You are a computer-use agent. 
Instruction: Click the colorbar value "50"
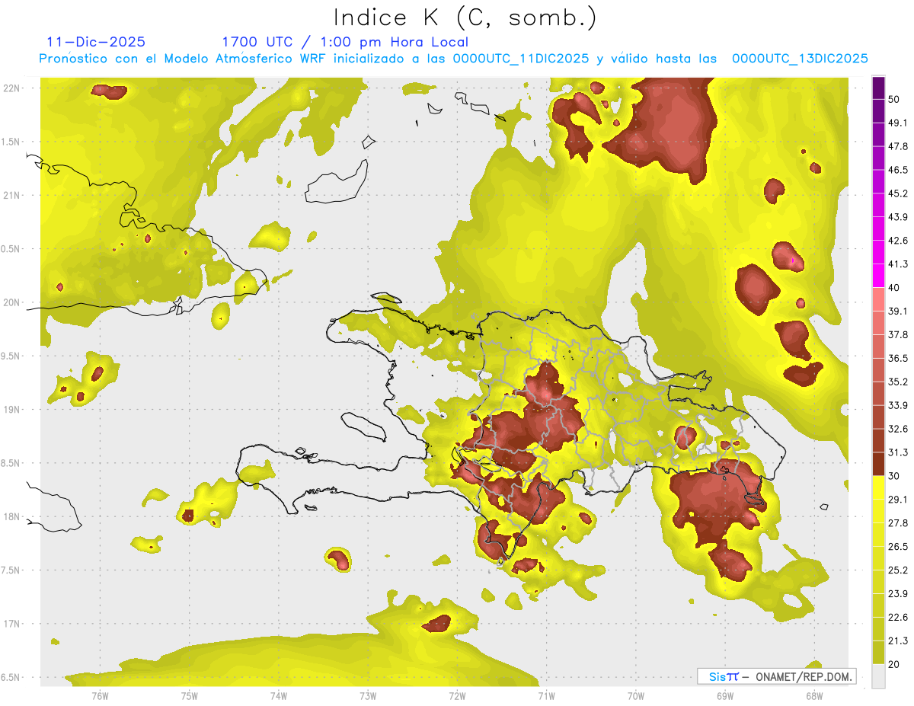[x=894, y=99]
